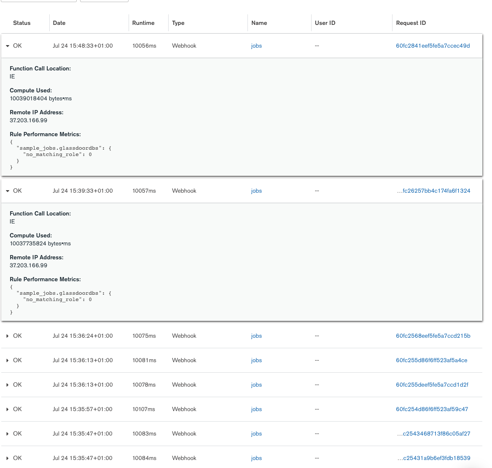This screenshot has width=492, height=468.
Task: Click the Runtime column header
Action: point(143,23)
